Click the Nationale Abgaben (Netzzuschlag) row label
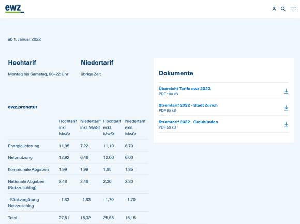 click(26, 184)
